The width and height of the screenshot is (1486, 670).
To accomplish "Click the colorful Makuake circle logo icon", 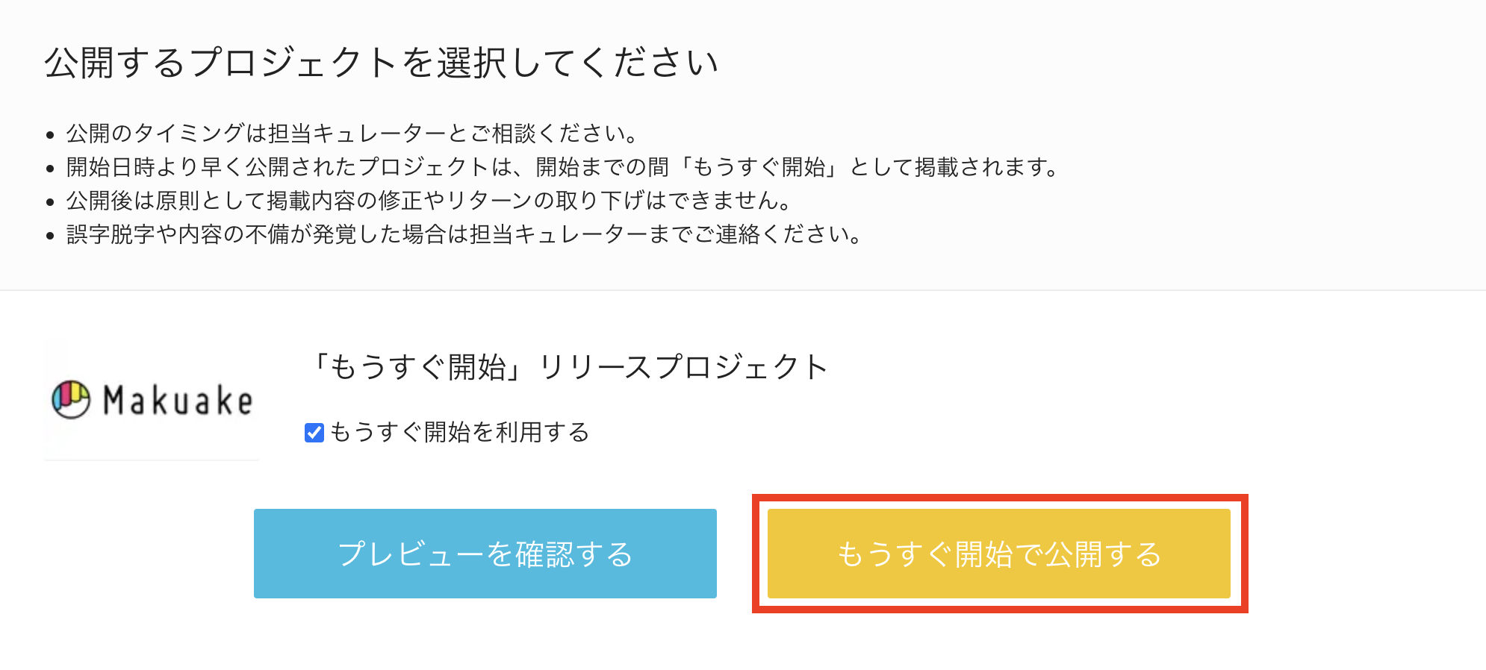I will click(x=71, y=399).
